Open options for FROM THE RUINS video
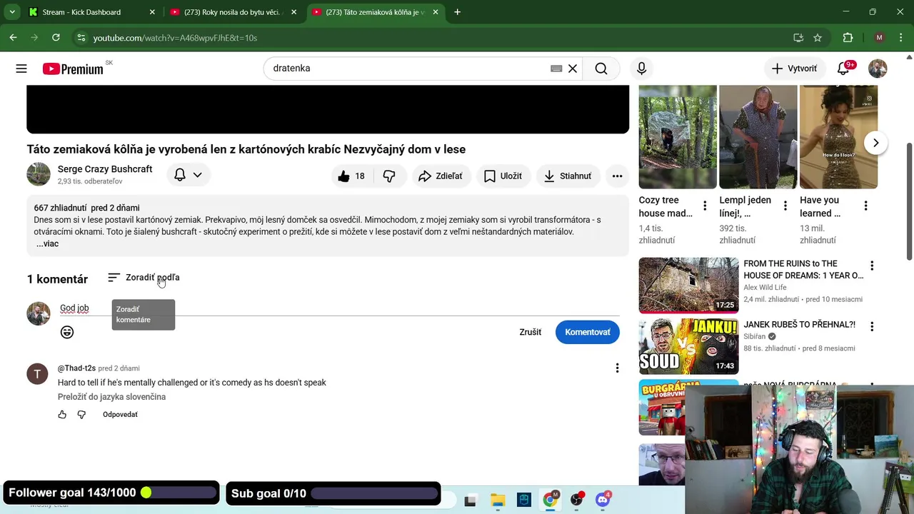The width and height of the screenshot is (914, 514). (872, 266)
